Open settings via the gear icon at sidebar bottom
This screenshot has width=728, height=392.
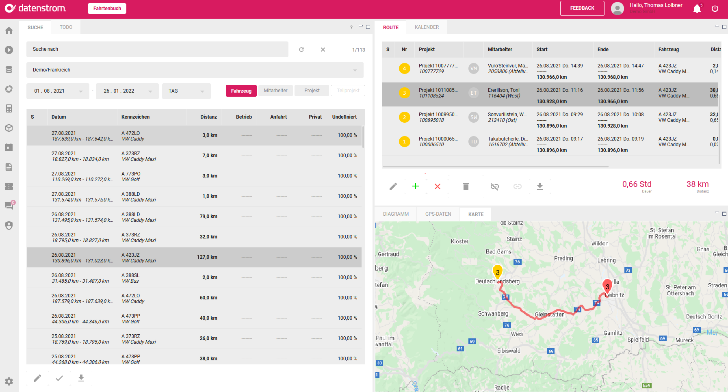9,381
